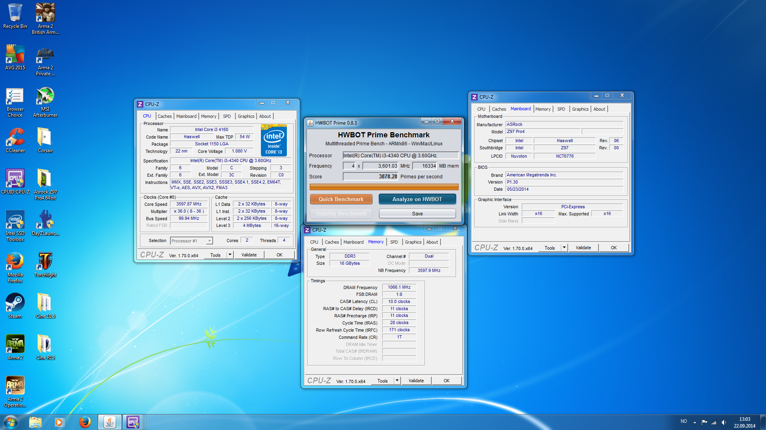
Task: Open Windows Media Player taskbar icon
Action: [59, 422]
